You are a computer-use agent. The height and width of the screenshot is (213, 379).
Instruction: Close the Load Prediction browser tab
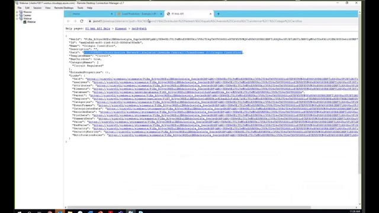coord(161,14)
